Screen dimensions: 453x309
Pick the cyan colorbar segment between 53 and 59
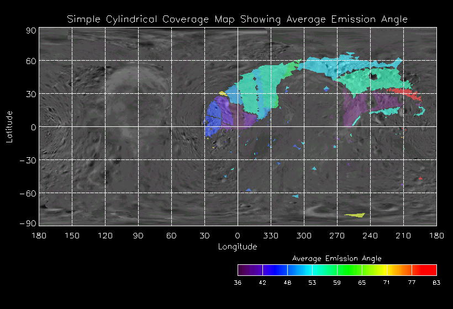(324, 270)
